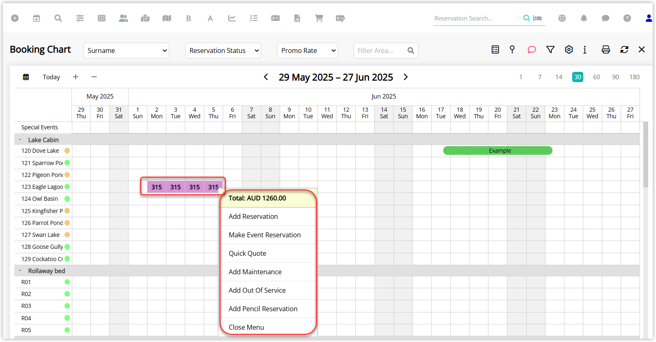This screenshot has height=342, width=656.
Task: Switch to 60 day view
Action: [596, 77]
